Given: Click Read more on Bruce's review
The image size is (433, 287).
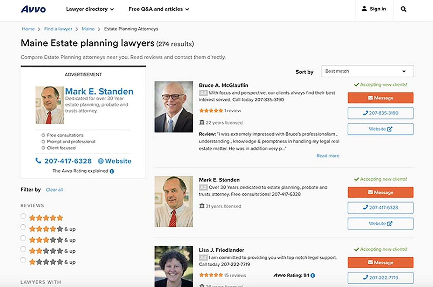Looking at the screenshot, I should tap(328, 155).
